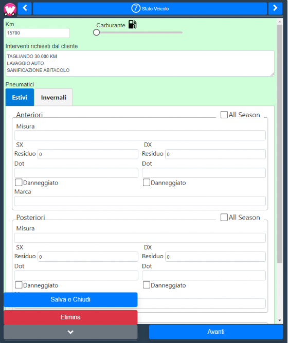Screen dimensions: 288x343
Task: Select the Estivi tab
Action: click(x=20, y=97)
